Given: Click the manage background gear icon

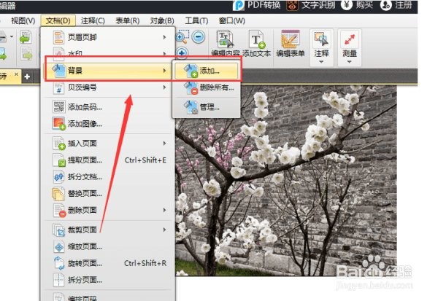Looking at the screenshot, I should click(x=191, y=107).
